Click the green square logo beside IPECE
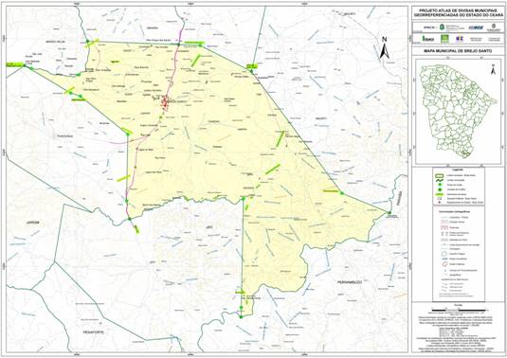The image size is (507, 358). (x=445, y=39)
